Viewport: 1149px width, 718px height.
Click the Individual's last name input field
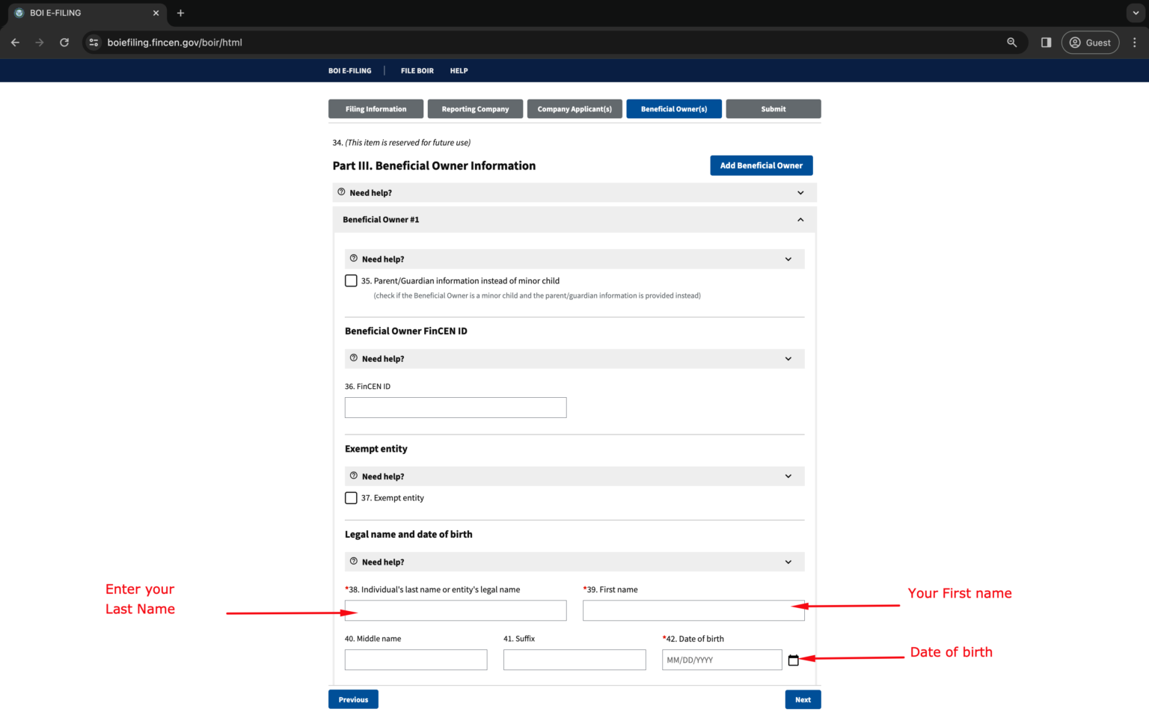click(455, 610)
